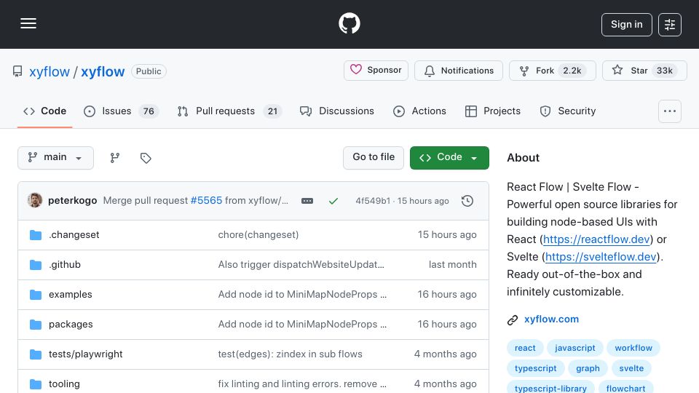Open the .github folder
Screen dimensions: 699x393
pos(65,265)
